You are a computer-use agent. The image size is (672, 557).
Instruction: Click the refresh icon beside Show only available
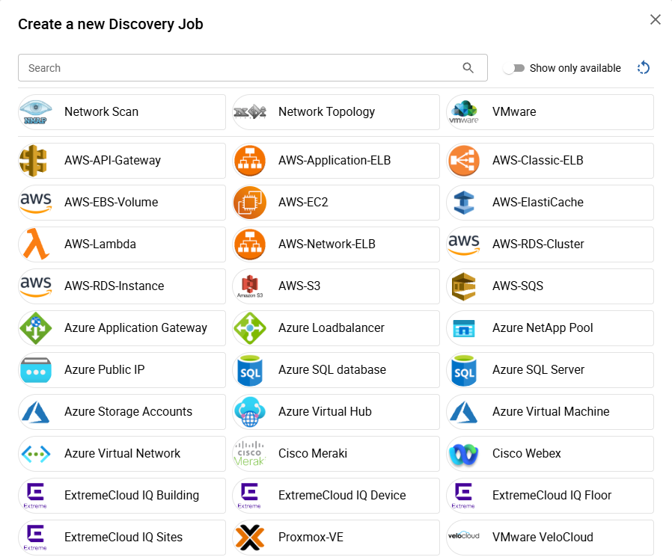point(644,67)
